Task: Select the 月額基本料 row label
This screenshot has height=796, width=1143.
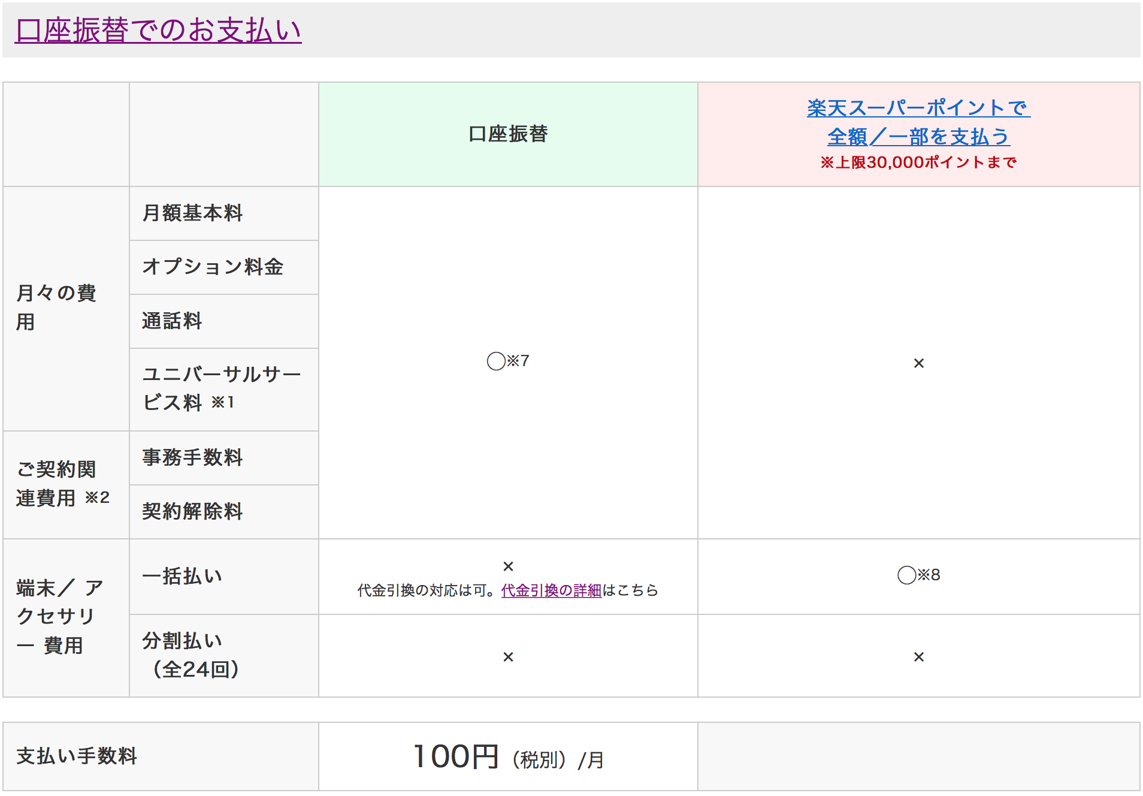Action: pos(192,213)
